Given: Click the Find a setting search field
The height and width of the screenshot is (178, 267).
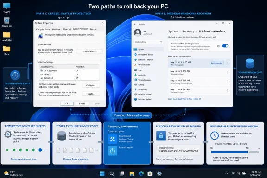Looking at the screenshot, I should (x=148, y=42).
